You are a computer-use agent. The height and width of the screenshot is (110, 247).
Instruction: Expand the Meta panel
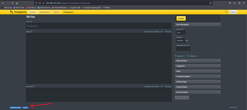click(x=198, y=71)
